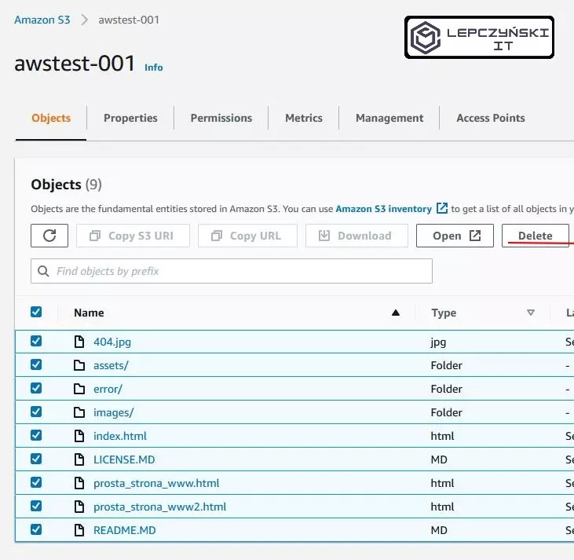Click the MD type cell for README.MD
The image size is (574, 560).
coord(439,530)
